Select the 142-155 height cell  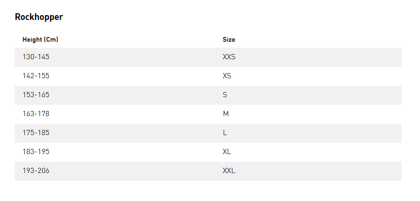pos(36,76)
